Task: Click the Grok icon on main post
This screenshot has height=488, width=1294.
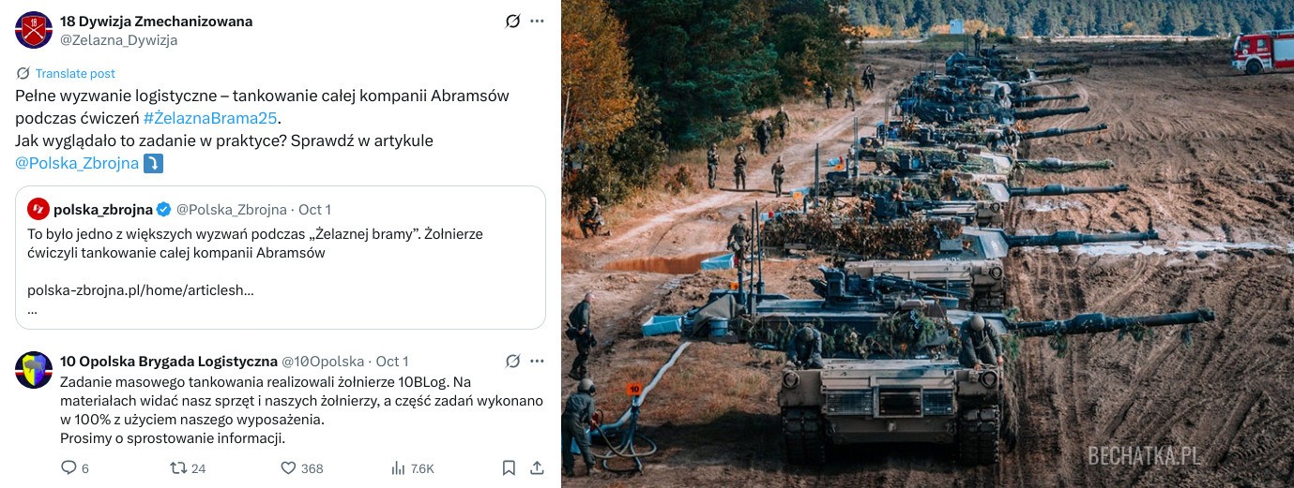Action: tap(512, 22)
